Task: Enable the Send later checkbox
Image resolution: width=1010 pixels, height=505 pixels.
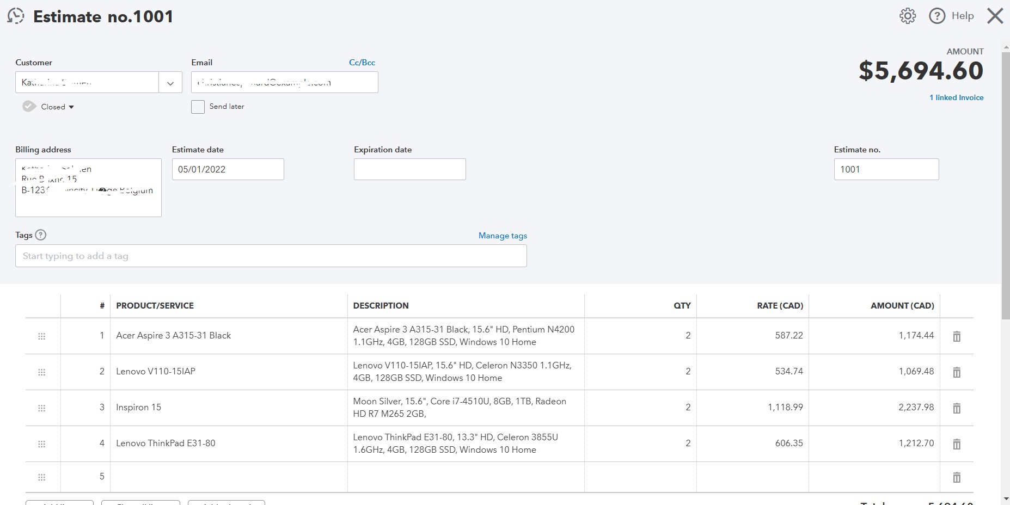Action: [198, 107]
